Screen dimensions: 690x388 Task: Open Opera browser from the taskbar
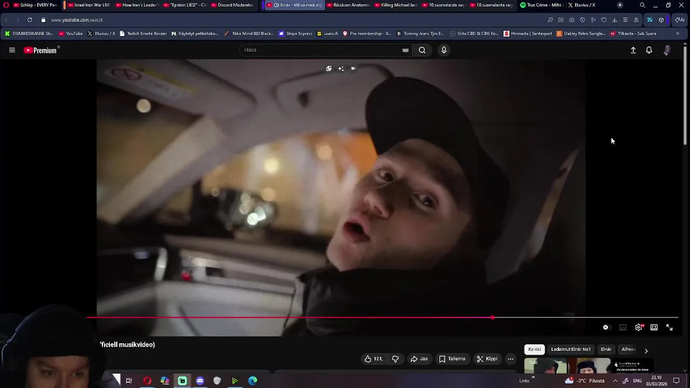pos(147,380)
